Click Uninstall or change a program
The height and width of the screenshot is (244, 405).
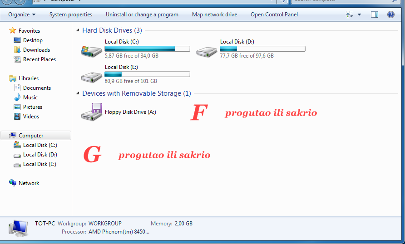click(x=142, y=15)
